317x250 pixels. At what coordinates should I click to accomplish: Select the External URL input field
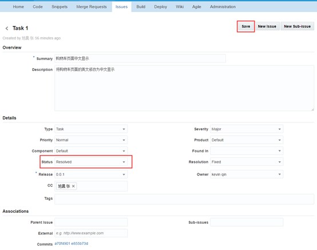pos(91,233)
